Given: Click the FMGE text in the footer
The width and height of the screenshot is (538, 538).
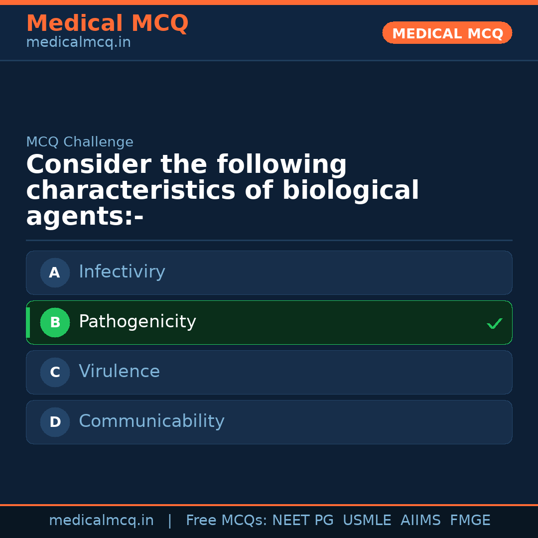Looking at the screenshot, I should tap(470, 520).
